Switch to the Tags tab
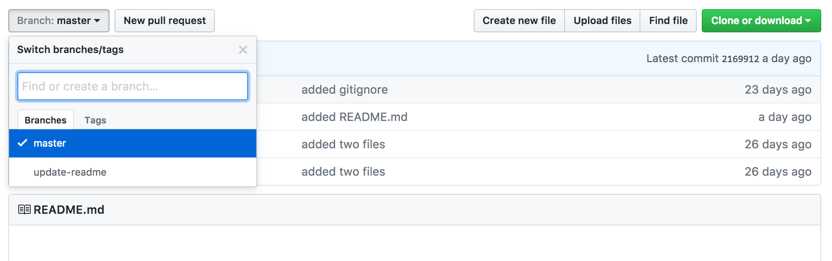 click(95, 120)
